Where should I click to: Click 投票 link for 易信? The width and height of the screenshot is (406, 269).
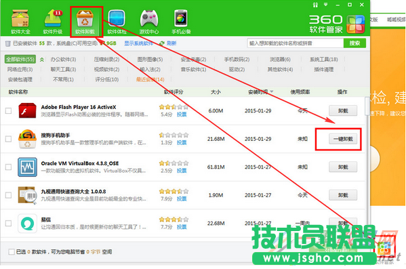pos(182,227)
